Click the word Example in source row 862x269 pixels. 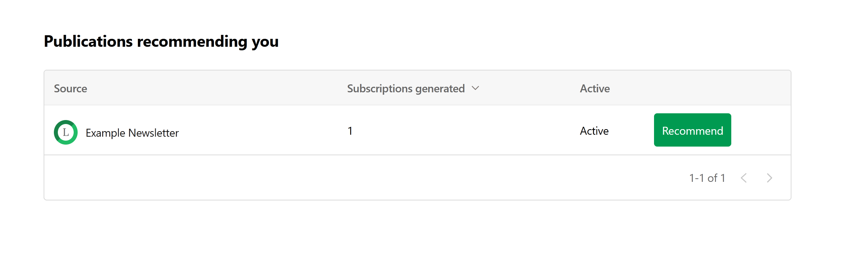[x=105, y=133]
